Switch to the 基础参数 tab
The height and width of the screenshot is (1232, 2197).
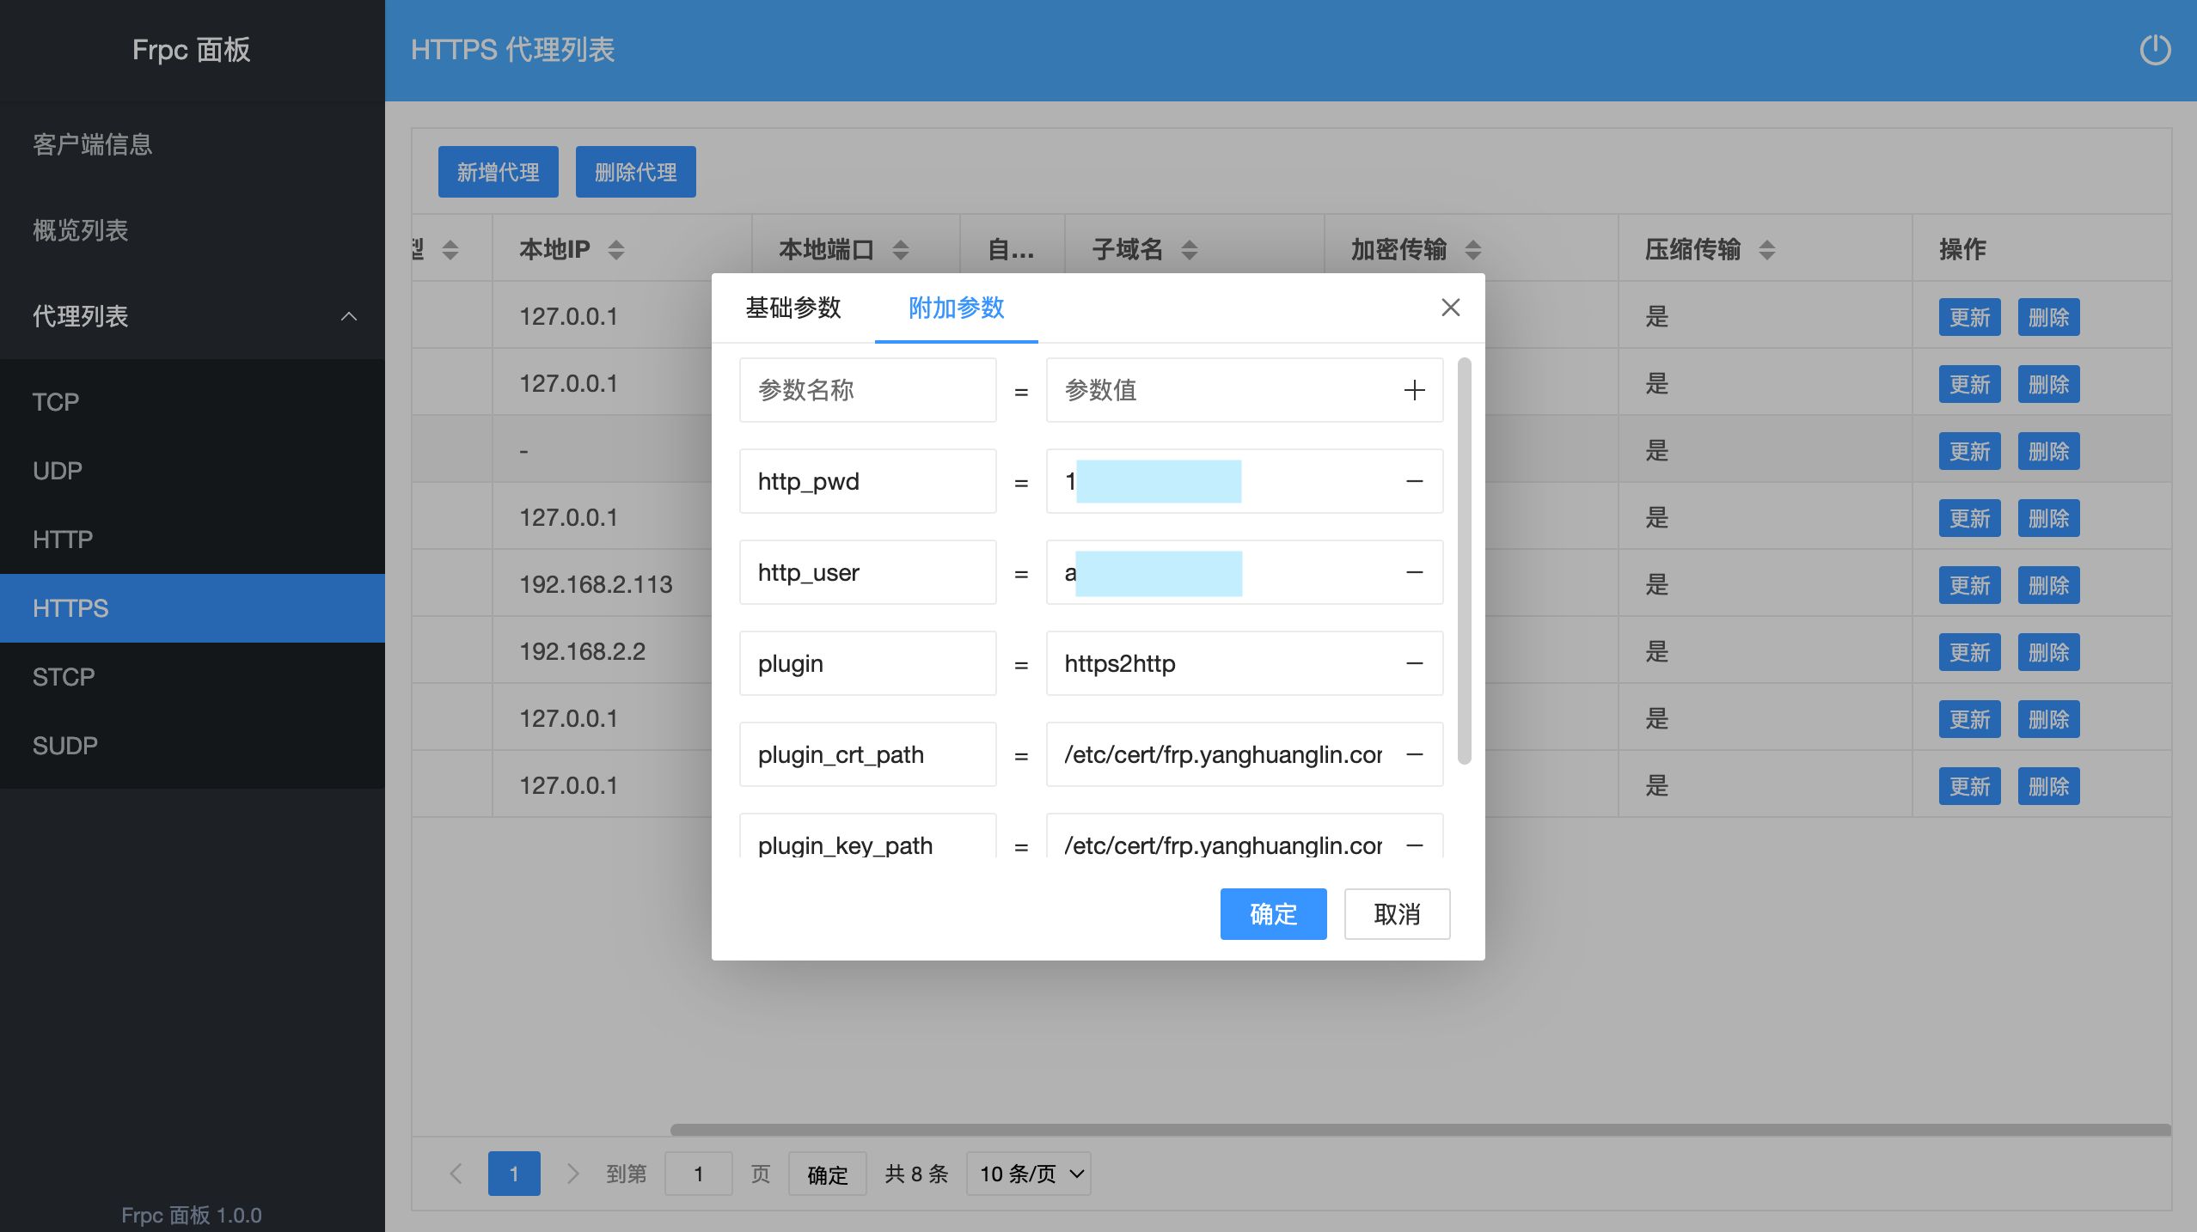pos(793,308)
